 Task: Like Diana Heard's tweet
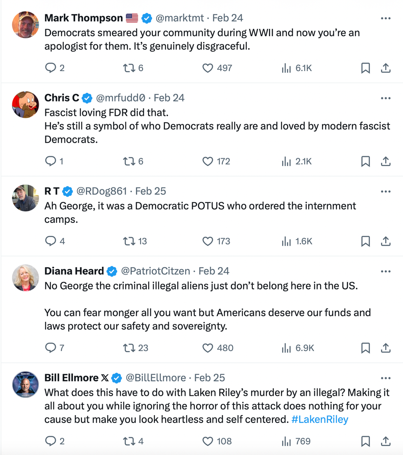pyautogui.click(x=208, y=348)
